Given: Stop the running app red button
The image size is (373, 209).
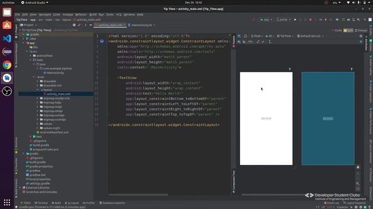Looking at the screenshot, I should tap(311, 20).
